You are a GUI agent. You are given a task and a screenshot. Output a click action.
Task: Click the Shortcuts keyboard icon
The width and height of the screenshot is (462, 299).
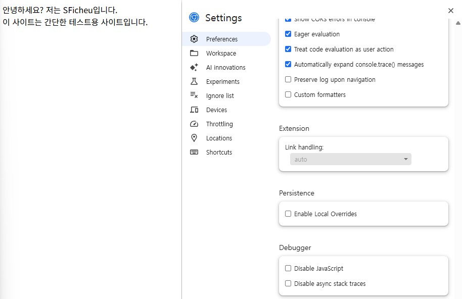(x=194, y=152)
